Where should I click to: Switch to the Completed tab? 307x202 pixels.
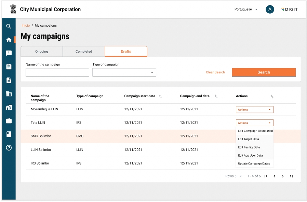84,52
